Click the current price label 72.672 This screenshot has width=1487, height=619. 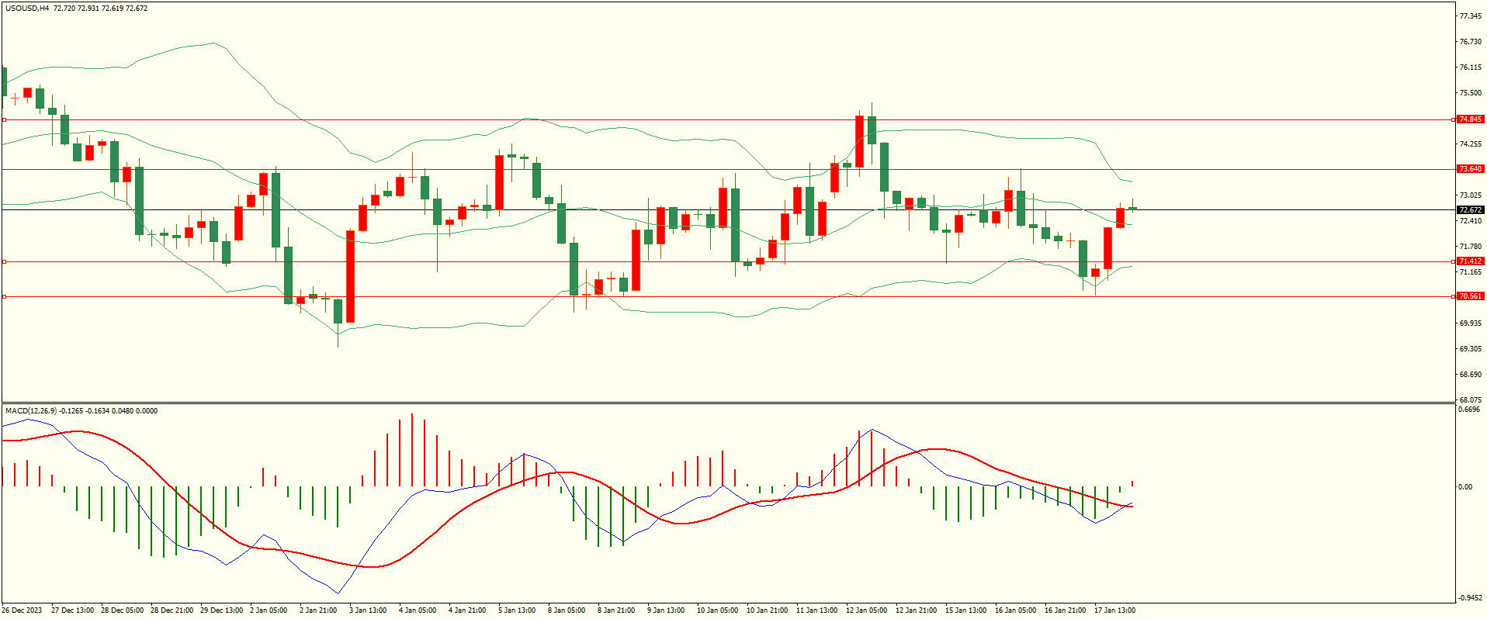click(1470, 210)
